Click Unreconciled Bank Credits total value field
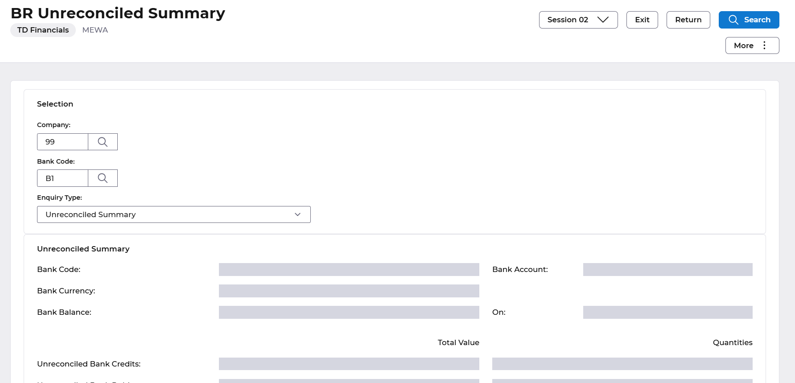795x383 pixels. pyautogui.click(x=349, y=364)
